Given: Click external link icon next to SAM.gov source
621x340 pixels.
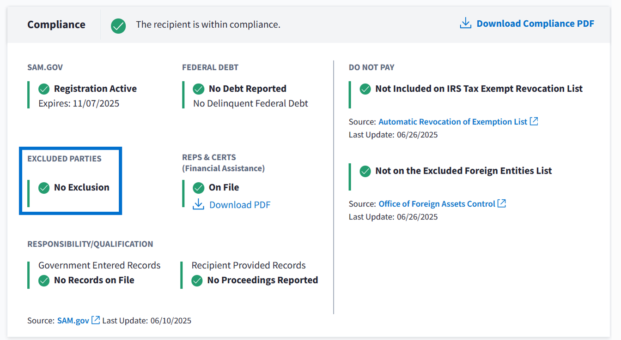Looking at the screenshot, I should (96, 320).
